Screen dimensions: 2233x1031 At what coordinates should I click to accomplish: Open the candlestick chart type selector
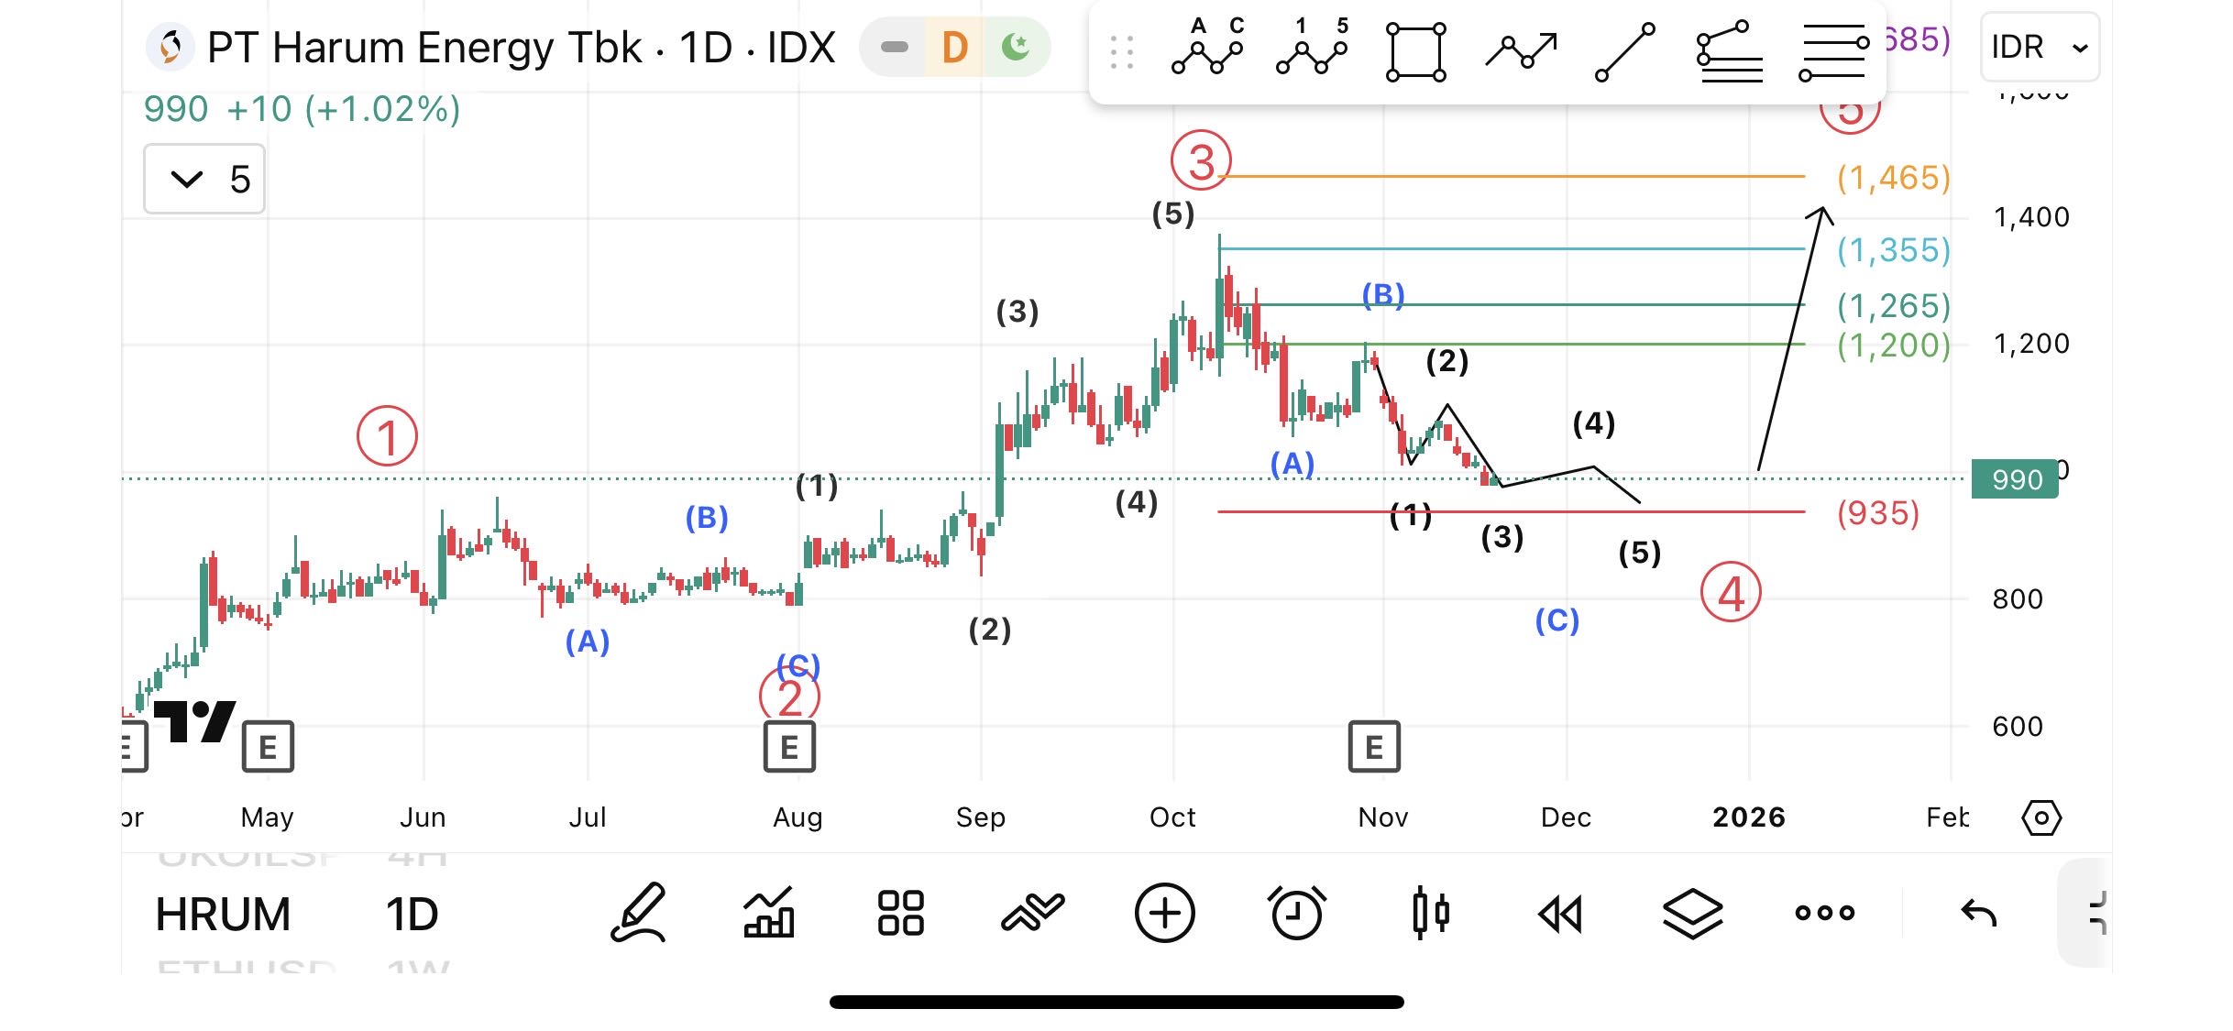click(1429, 913)
